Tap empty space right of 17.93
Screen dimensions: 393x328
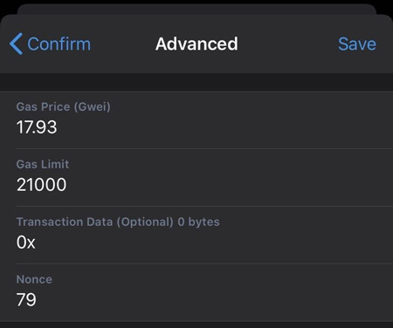tap(224, 127)
